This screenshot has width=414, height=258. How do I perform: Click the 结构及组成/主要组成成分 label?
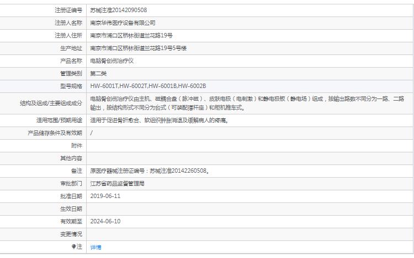pos(51,103)
